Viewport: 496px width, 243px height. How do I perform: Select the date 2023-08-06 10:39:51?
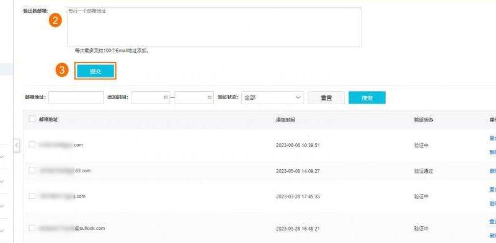[298, 145]
